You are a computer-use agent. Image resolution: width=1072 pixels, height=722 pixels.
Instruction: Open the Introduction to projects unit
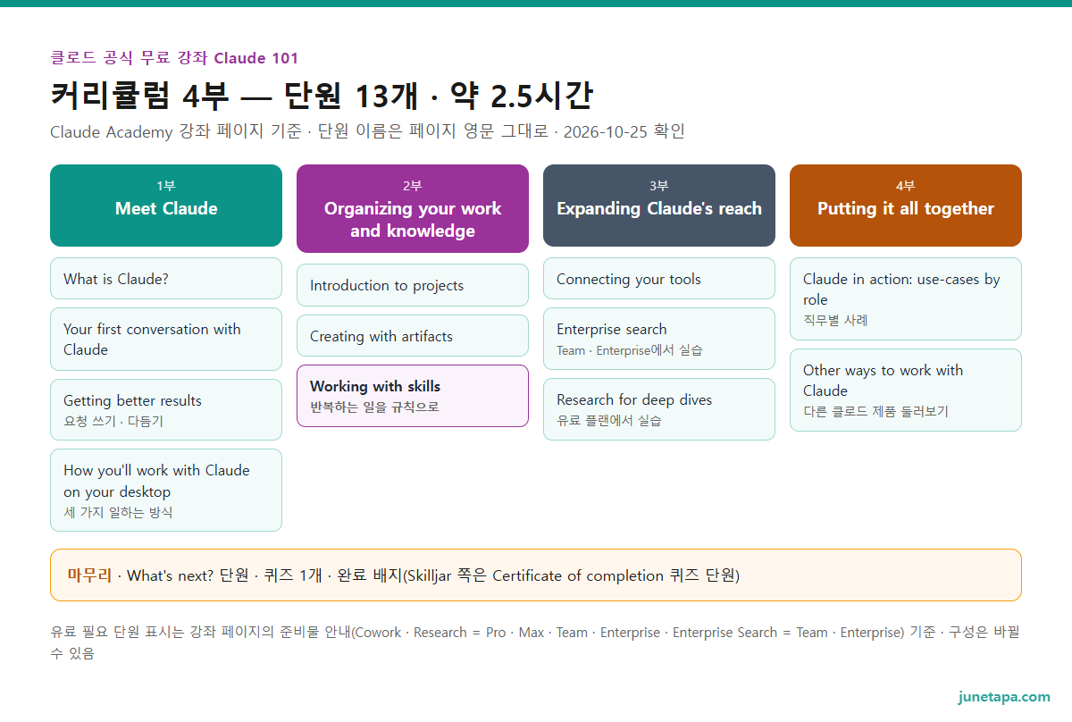coord(413,286)
